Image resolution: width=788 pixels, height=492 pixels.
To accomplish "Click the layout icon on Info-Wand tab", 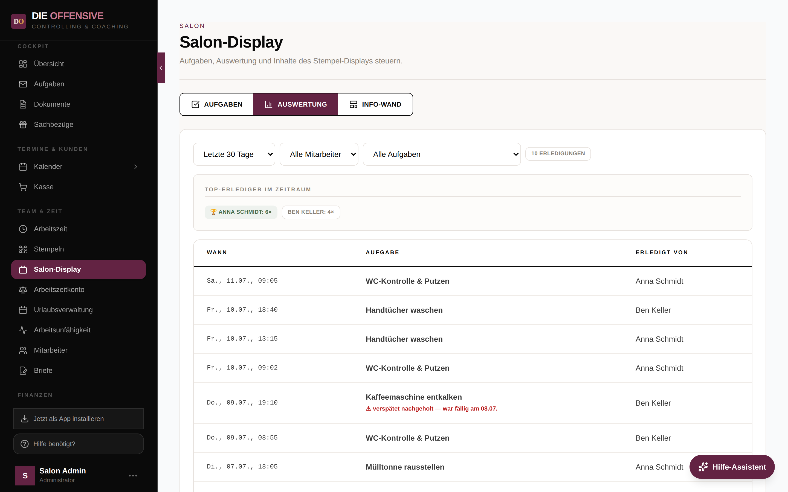I will [353, 104].
